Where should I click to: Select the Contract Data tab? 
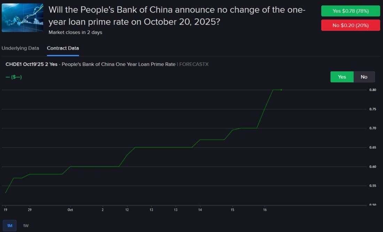pyautogui.click(x=63, y=48)
